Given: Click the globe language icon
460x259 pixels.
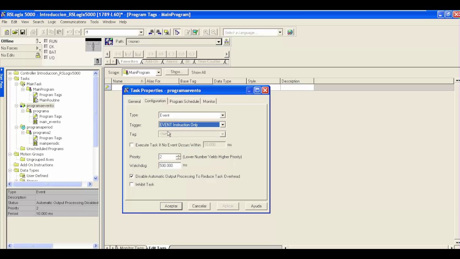Looking at the screenshot, I should [x=290, y=32].
